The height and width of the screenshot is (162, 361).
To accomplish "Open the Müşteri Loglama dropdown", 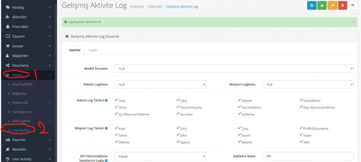I will pyautogui.click(x=308, y=85).
